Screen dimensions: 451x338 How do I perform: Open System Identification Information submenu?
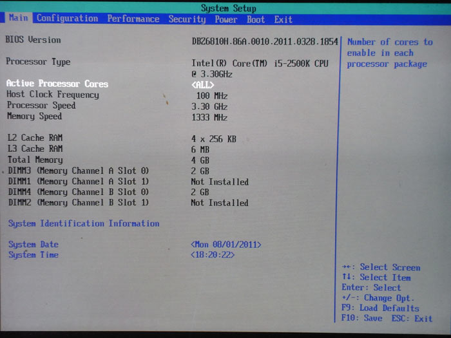click(x=83, y=223)
